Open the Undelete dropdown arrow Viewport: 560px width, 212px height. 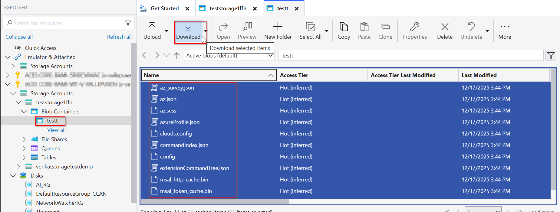pos(487,31)
